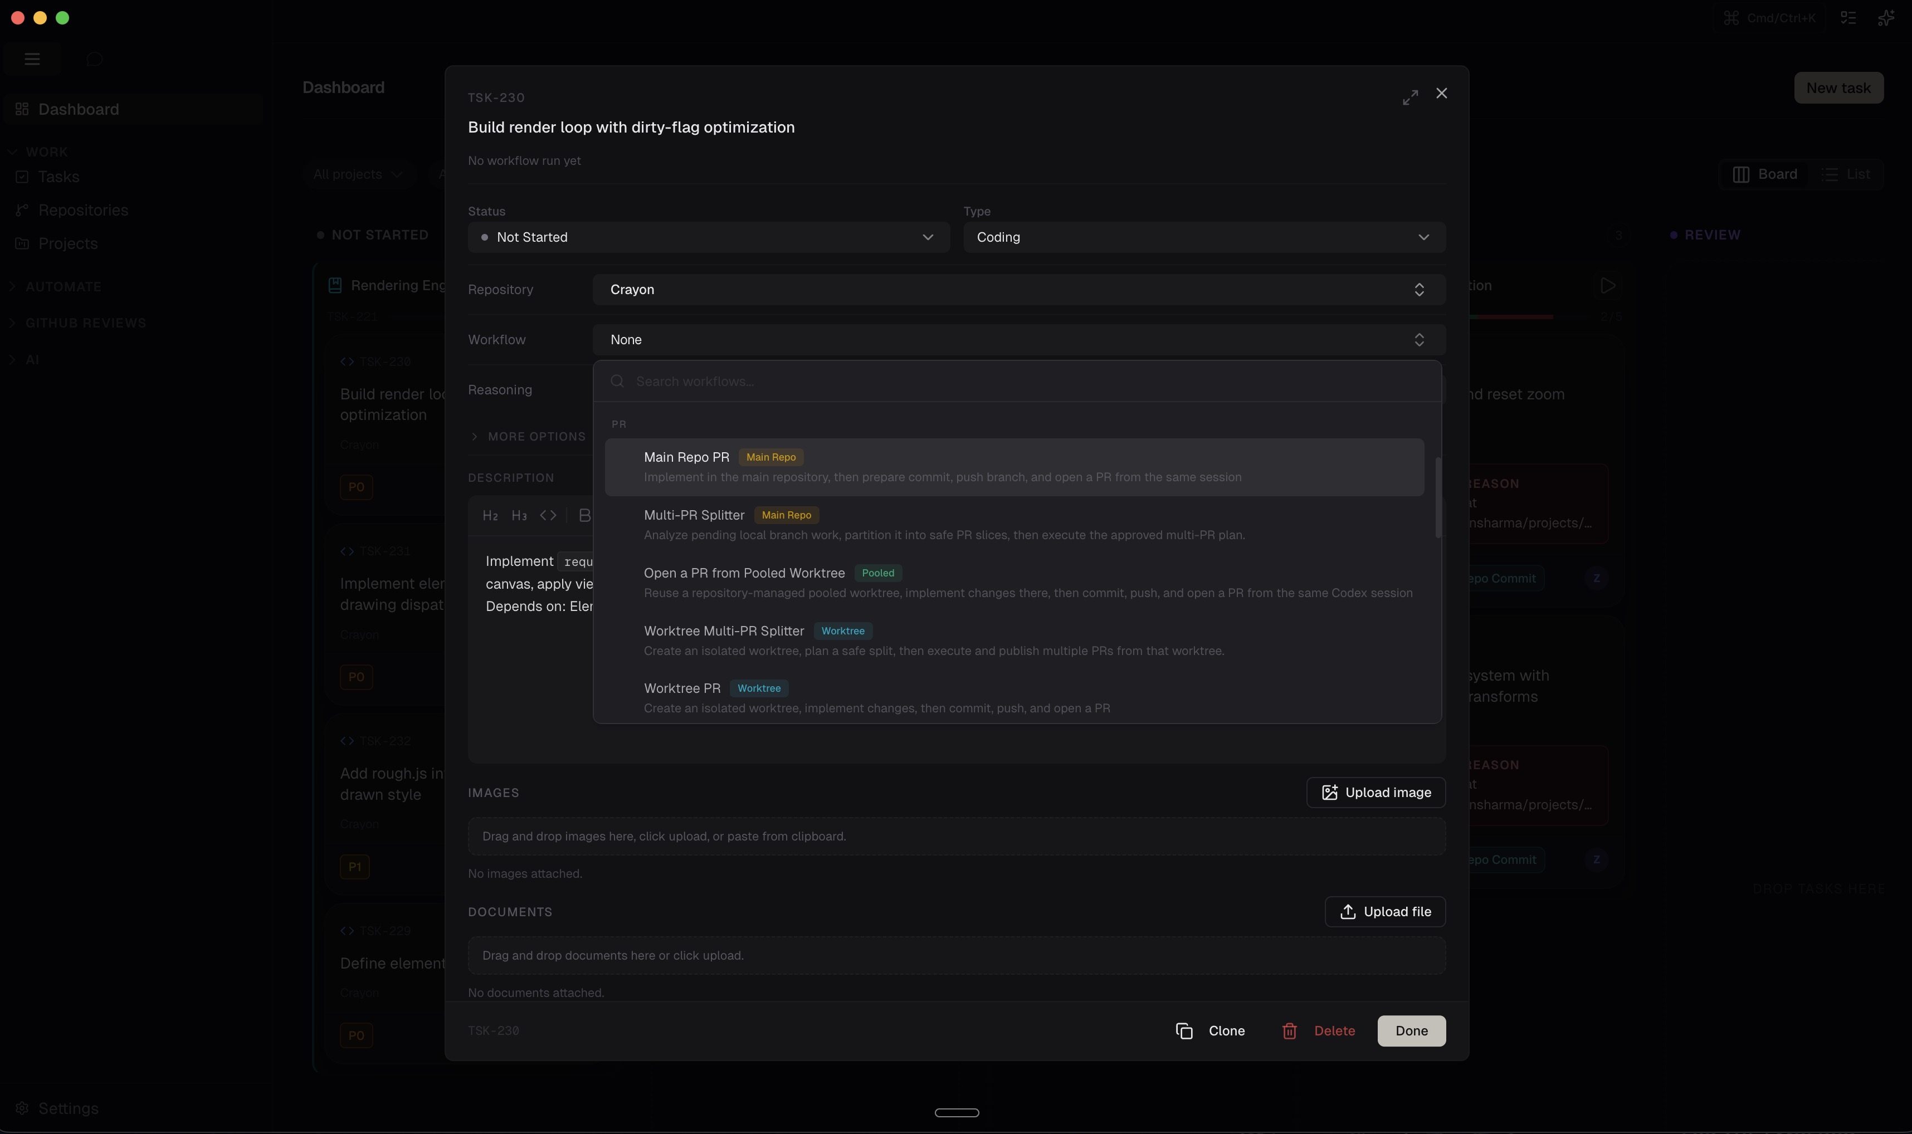
Task: Apply H3 heading in description toolbar
Action: coord(519,516)
